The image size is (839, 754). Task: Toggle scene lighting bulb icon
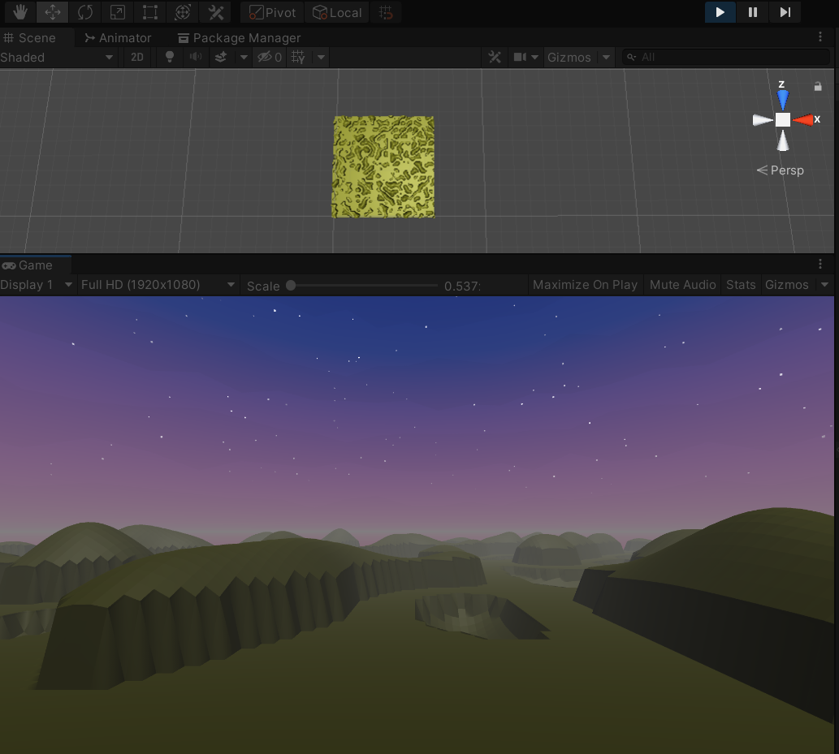[170, 57]
